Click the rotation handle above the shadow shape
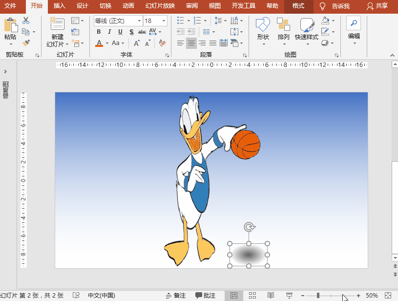Viewport: 398px width, 301px height. [x=249, y=227]
